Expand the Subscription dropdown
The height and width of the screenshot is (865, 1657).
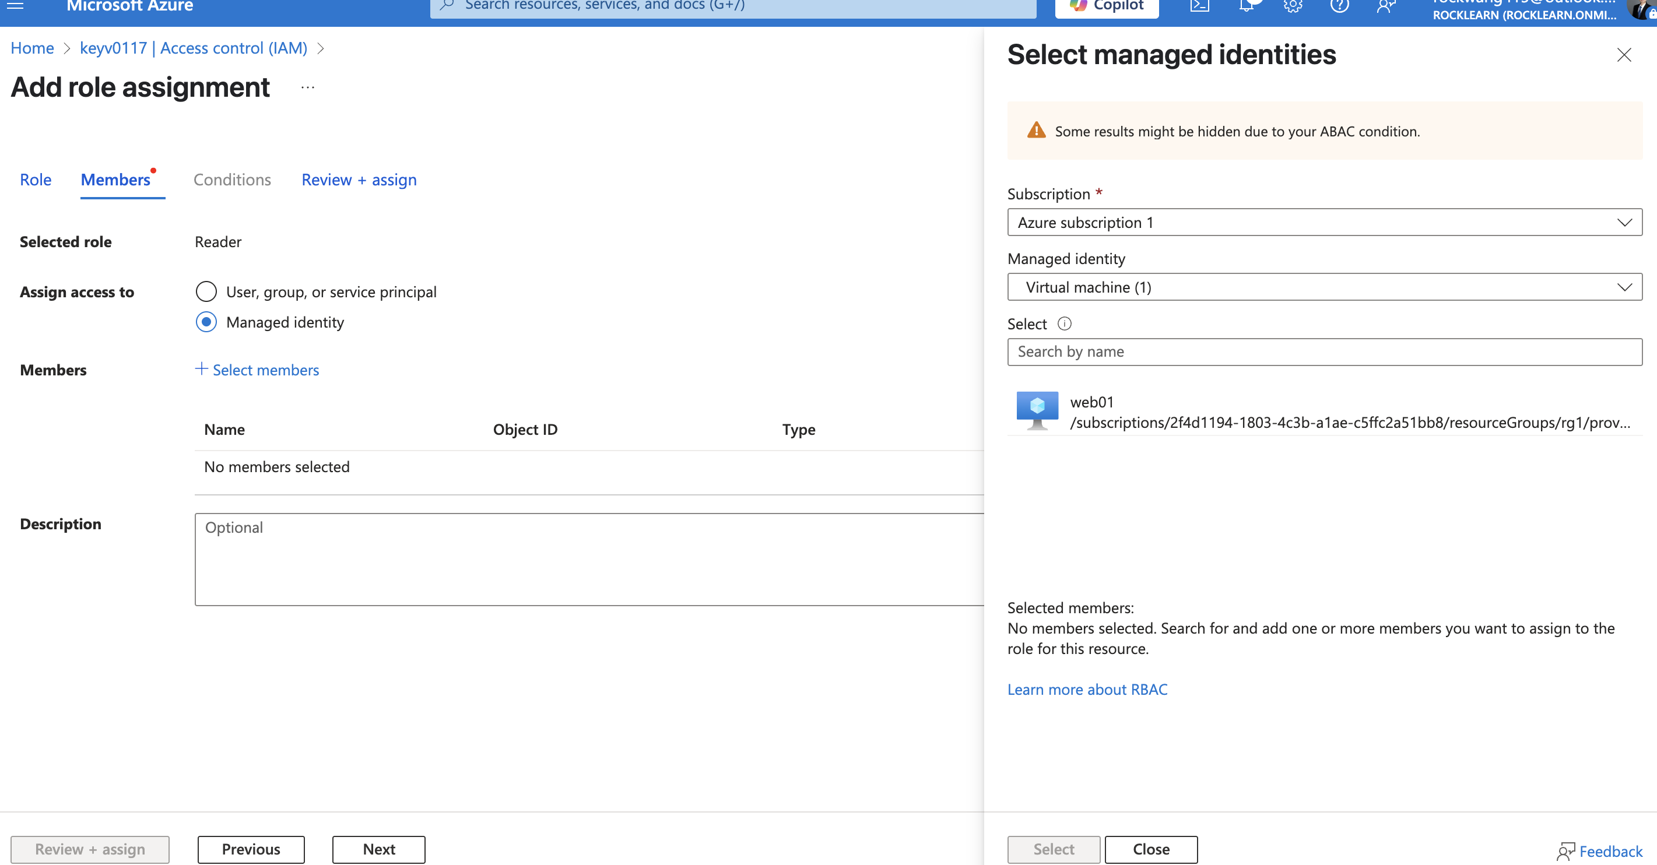[1324, 223]
